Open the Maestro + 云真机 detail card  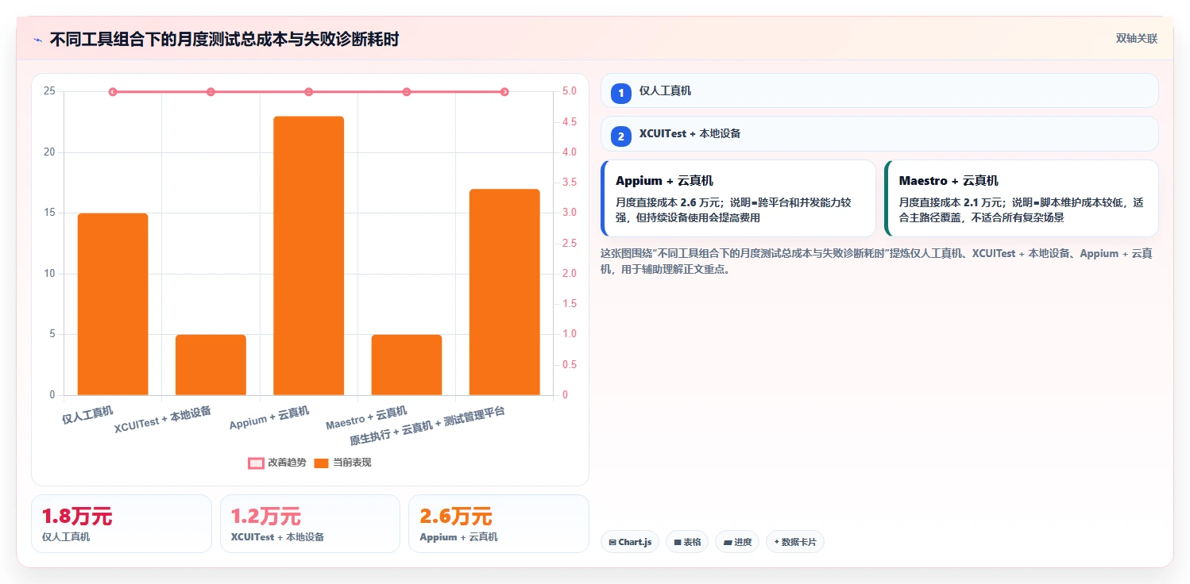coord(1021,198)
